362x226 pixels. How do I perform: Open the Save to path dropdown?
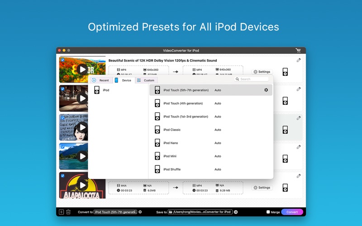coord(200,212)
